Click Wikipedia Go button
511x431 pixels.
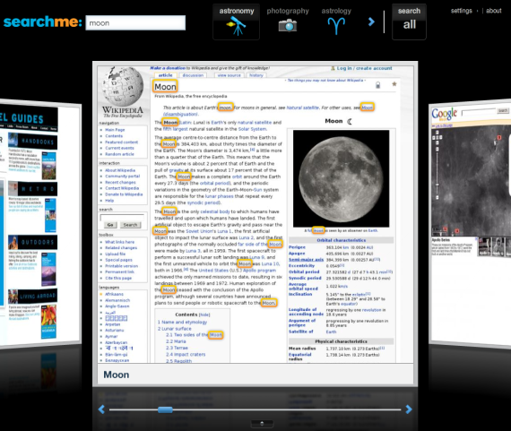tap(110, 225)
